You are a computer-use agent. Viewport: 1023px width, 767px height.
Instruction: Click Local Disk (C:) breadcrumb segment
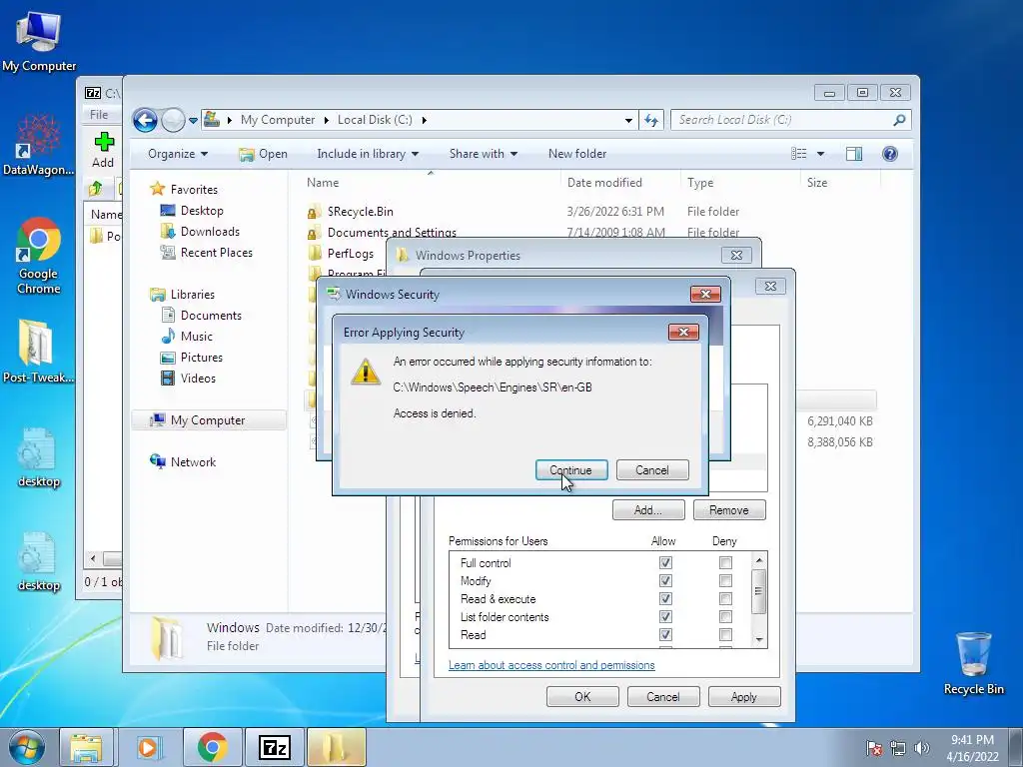click(375, 120)
